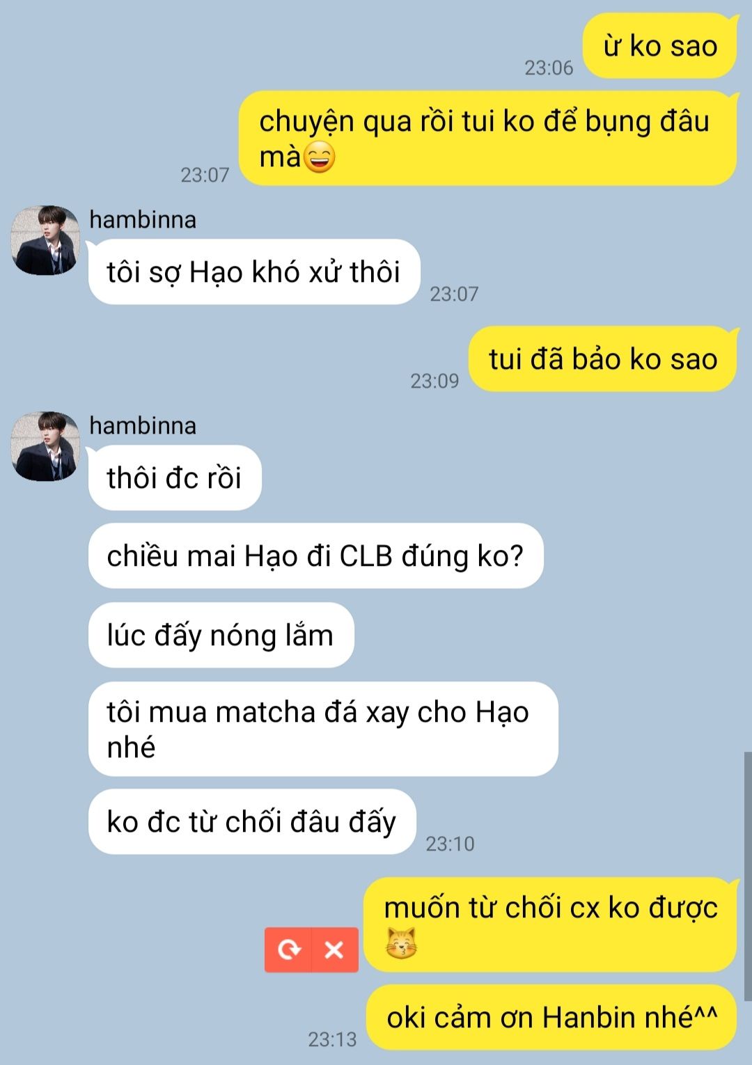The image size is (752, 1065).
Task: Select the 'ko đc từ chối đâu đấy' bubble
Action: click(x=252, y=822)
